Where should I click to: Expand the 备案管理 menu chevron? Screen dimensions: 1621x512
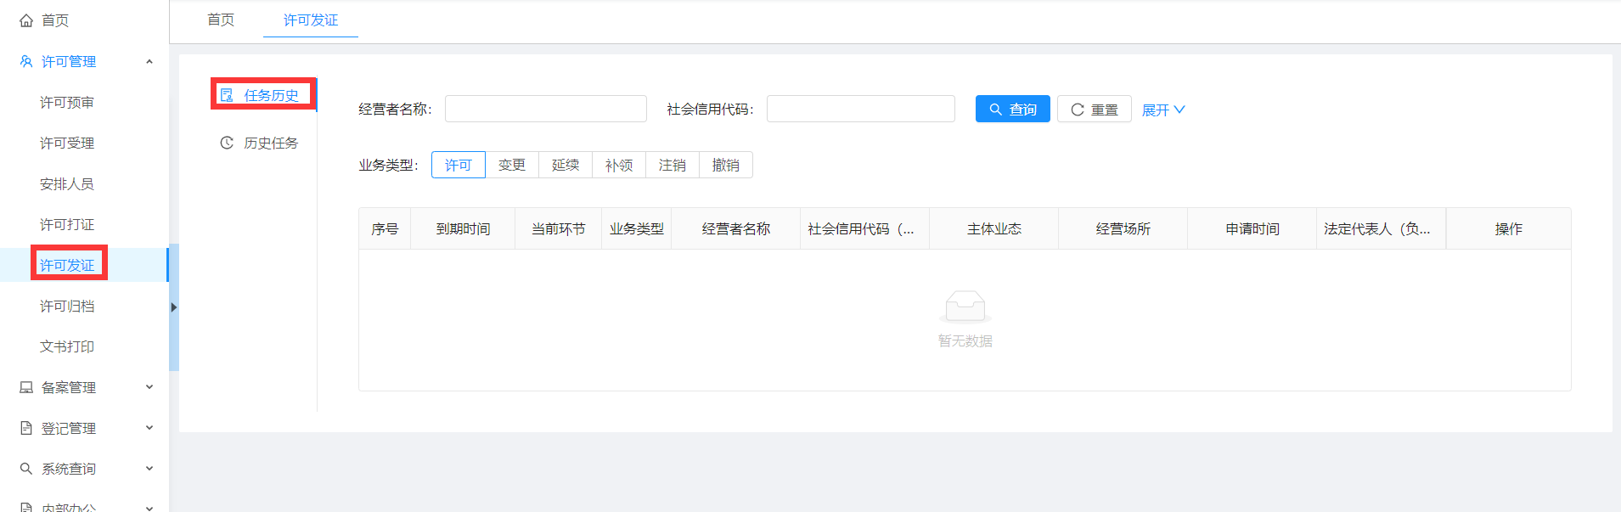point(149,387)
